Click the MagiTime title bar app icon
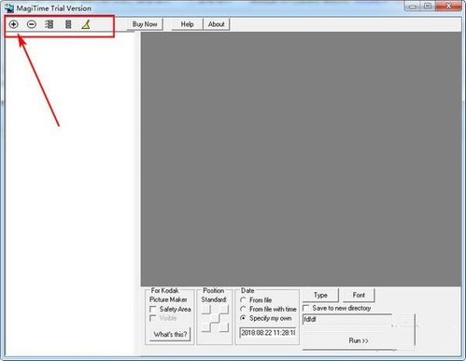Screen dimensions: 466x361 point(9,7)
